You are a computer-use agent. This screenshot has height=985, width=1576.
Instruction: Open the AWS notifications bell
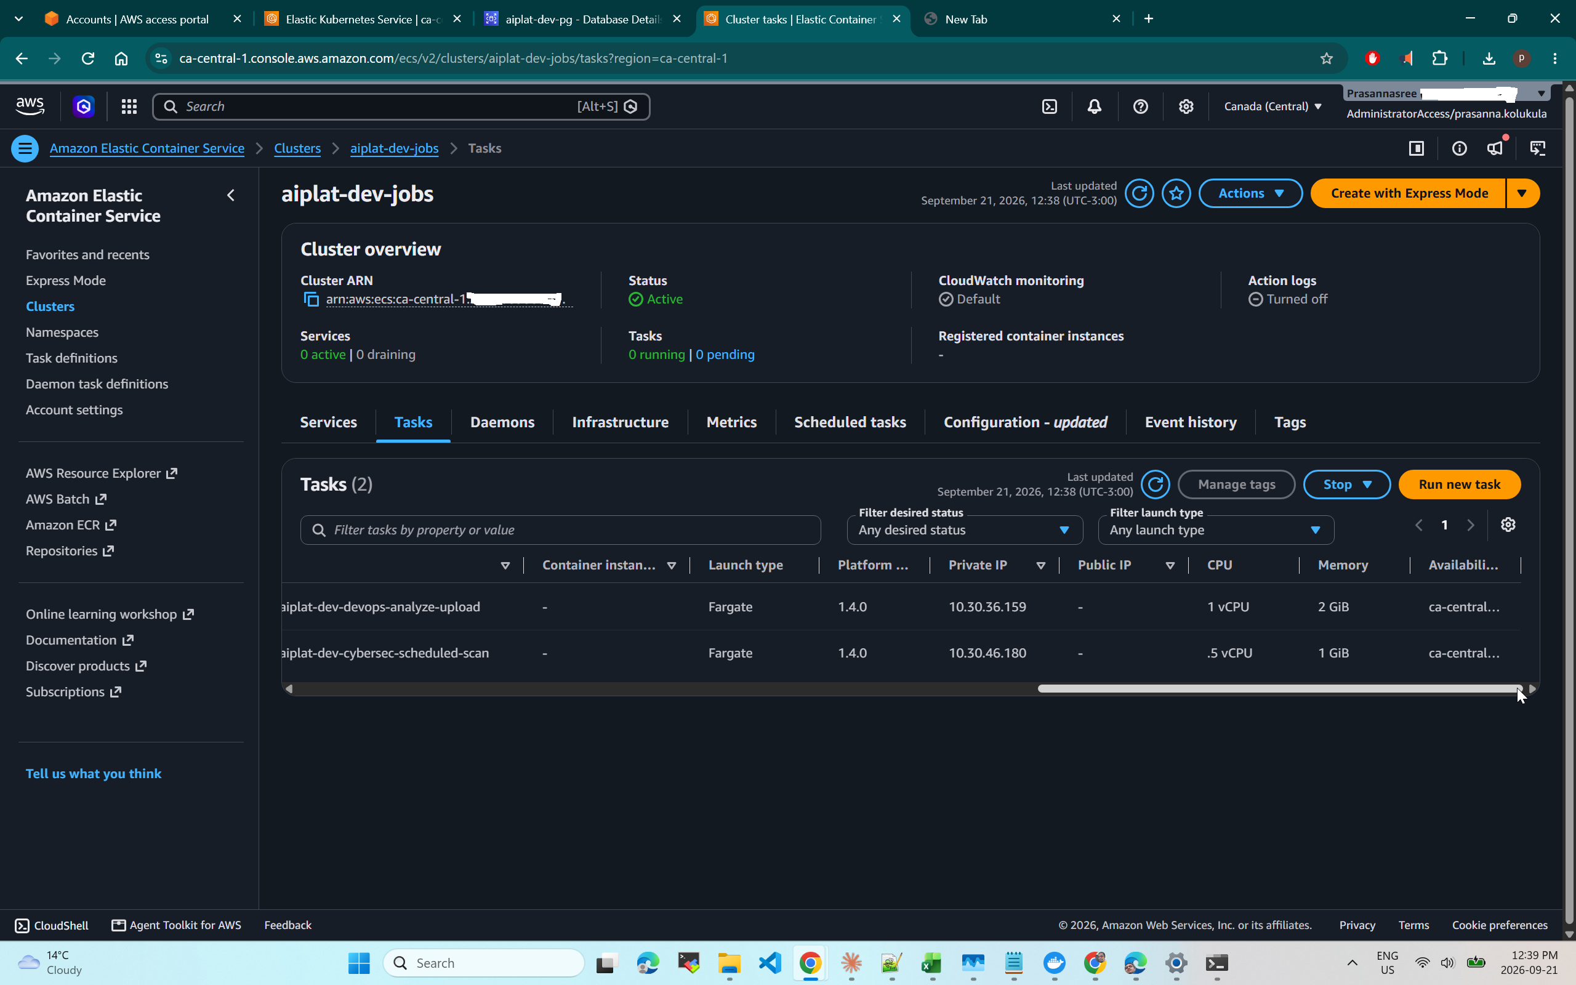1094,106
